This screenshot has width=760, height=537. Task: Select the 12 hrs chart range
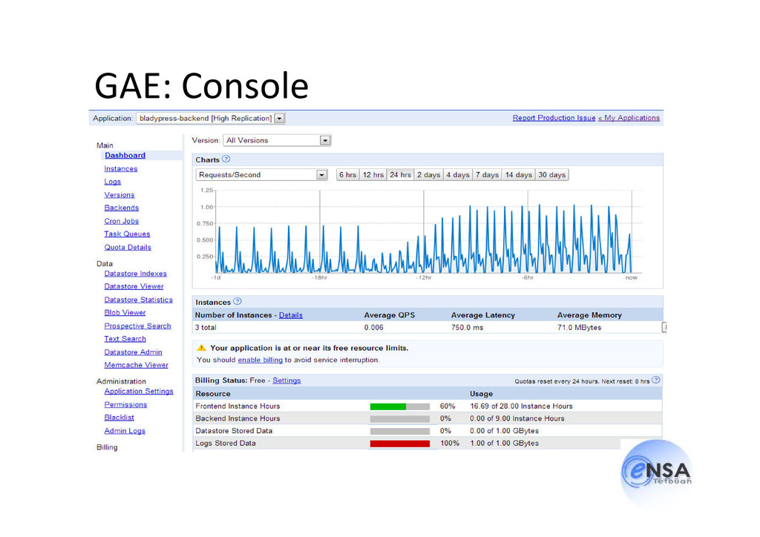coord(373,175)
